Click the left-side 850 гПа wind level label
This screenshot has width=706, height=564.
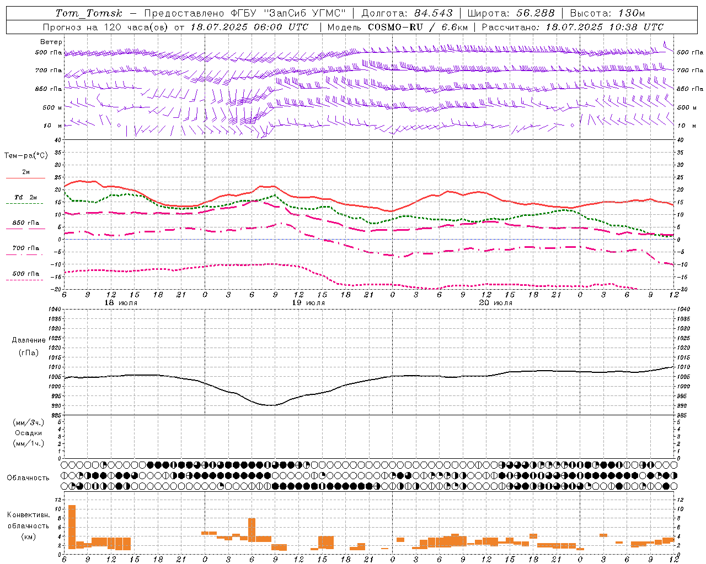coord(49,89)
